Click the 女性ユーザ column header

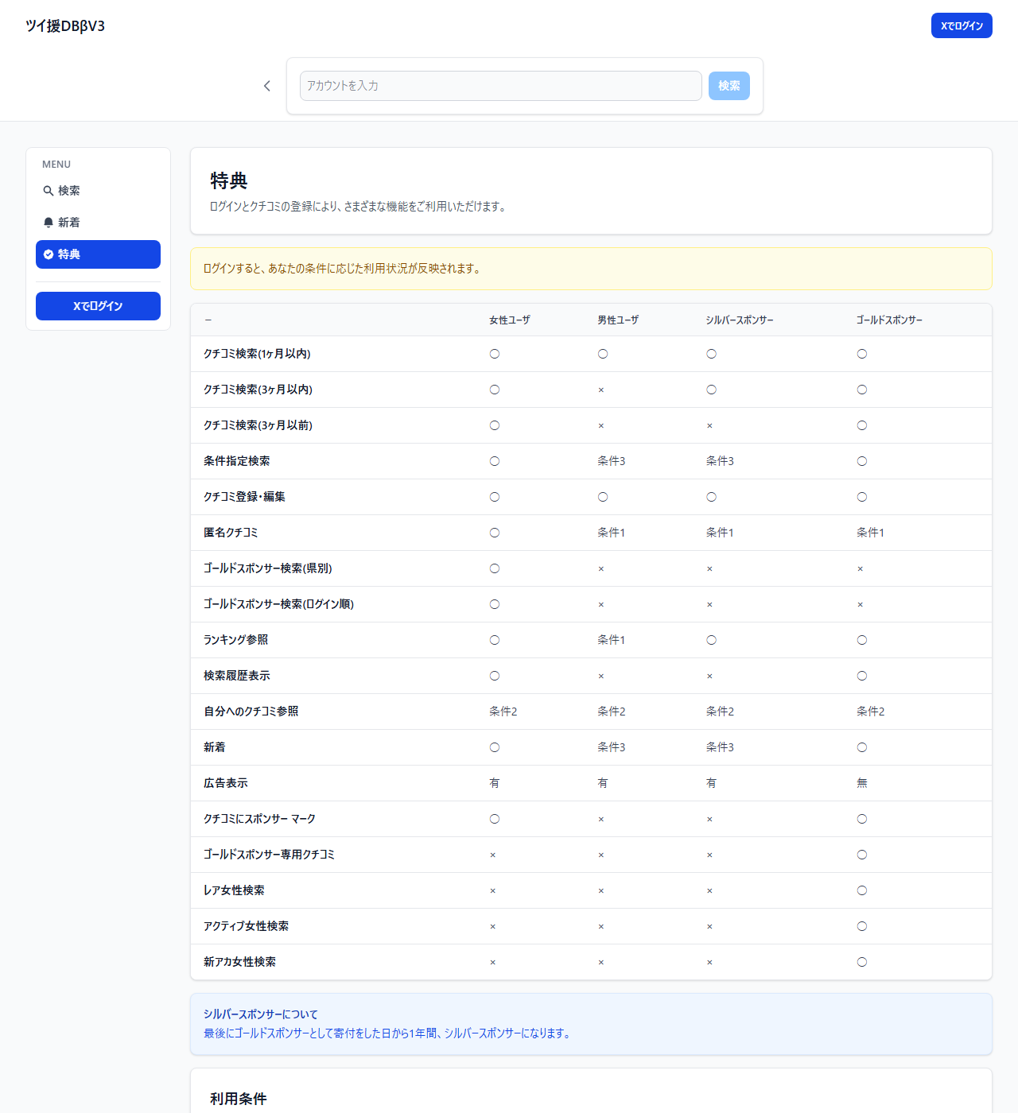click(x=510, y=320)
